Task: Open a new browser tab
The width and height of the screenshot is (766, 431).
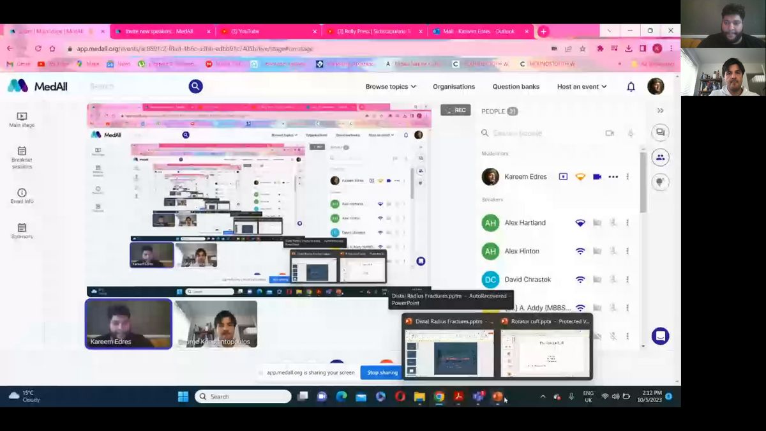Action: tap(543, 31)
